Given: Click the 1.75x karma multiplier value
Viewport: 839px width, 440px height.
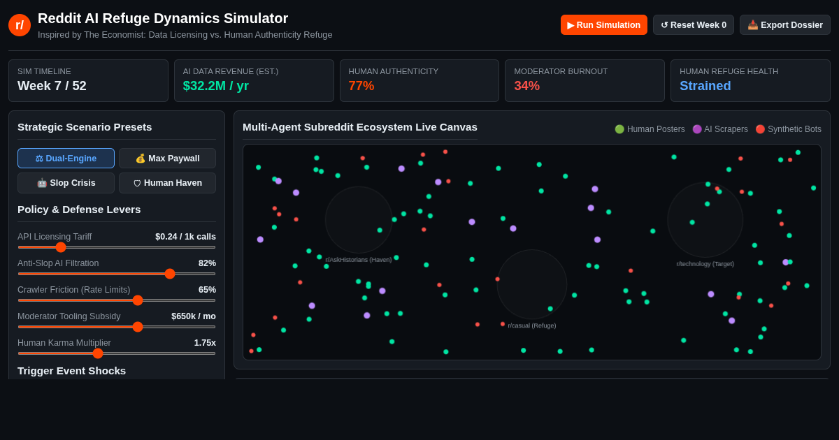Looking at the screenshot, I should click(205, 343).
